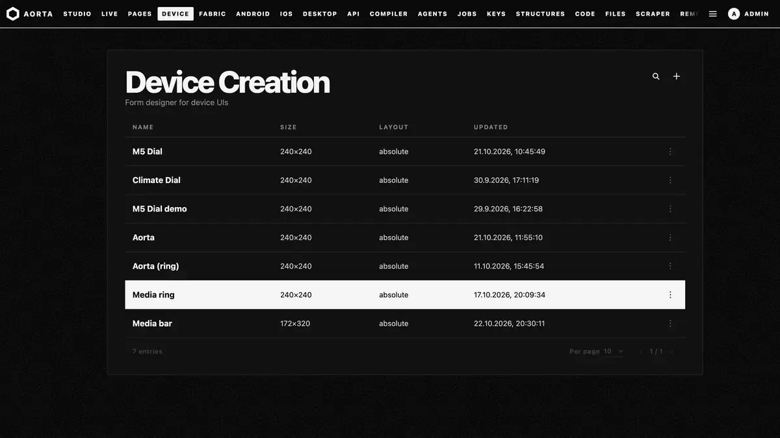This screenshot has height=438, width=780.
Task: Click the 11.10.2026, 15:45:54 timestamp
Action: [509, 266]
